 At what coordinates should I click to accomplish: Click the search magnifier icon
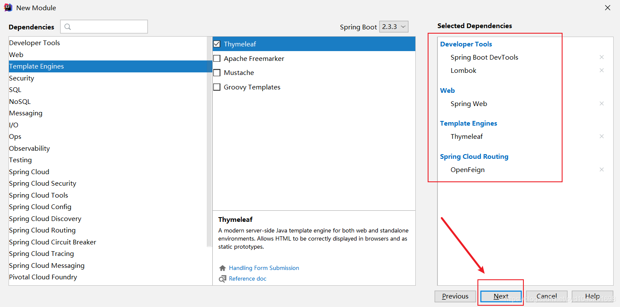click(68, 27)
